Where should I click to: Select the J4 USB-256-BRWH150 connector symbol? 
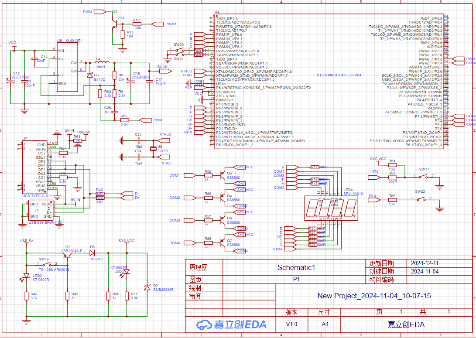[41, 210]
